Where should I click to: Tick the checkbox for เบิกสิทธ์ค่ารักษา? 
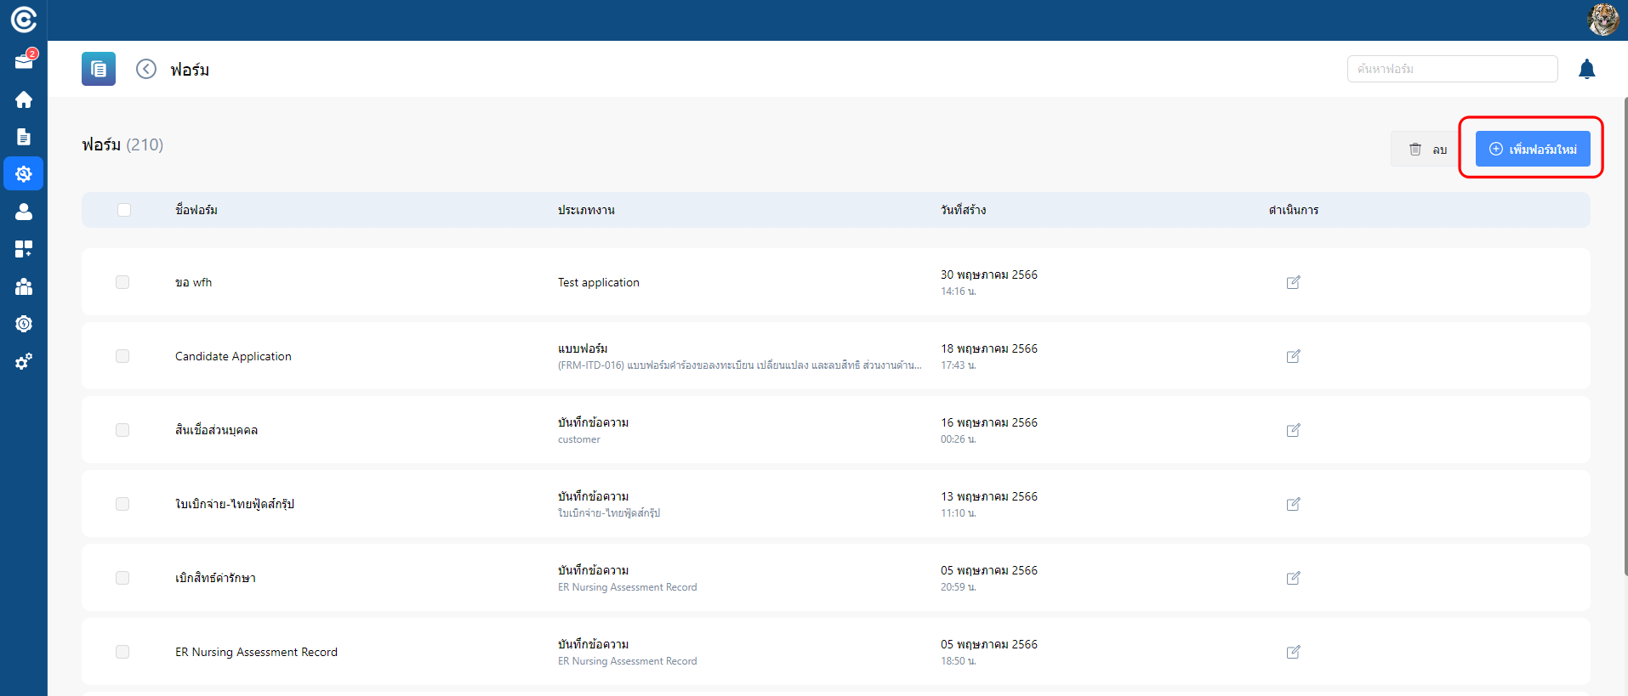122,578
